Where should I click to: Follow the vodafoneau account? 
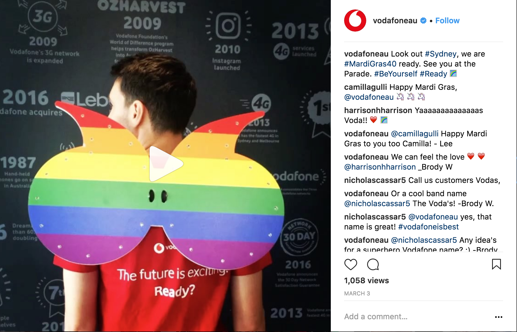click(447, 21)
